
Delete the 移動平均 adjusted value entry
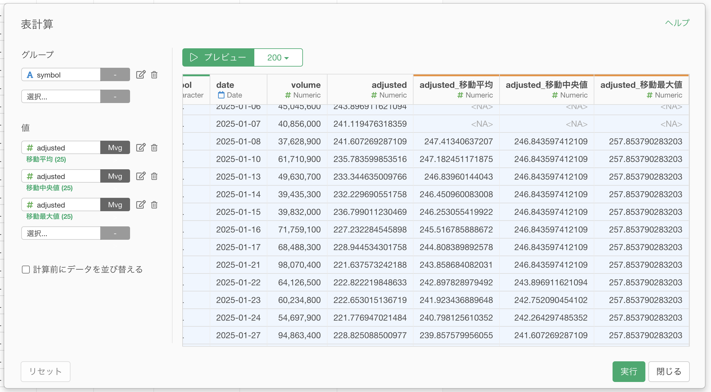(x=154, y=148)
